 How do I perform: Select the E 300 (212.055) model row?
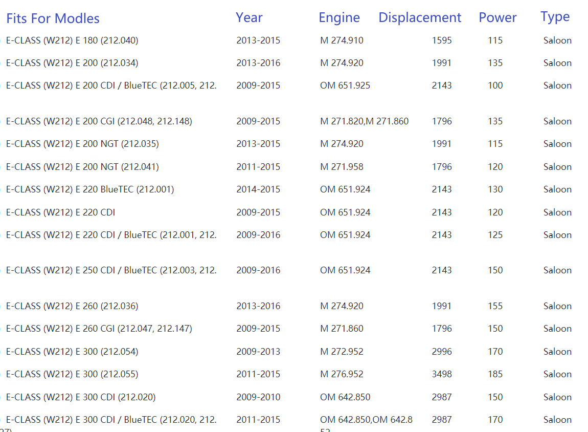tap(72, 374)
